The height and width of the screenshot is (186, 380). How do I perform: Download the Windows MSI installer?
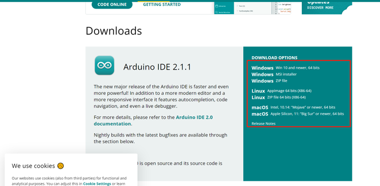pos(274,74)
